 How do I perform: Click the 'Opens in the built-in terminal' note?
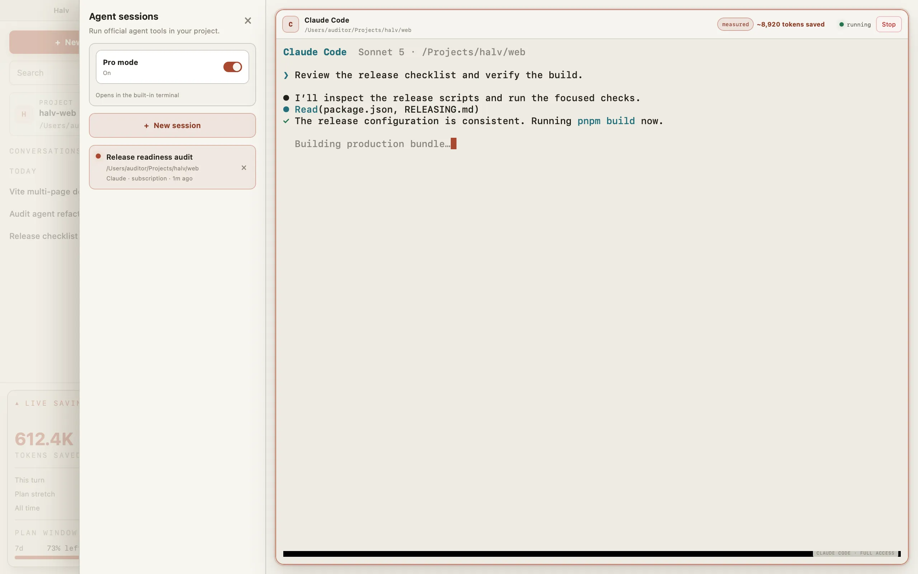coord(137,95)
